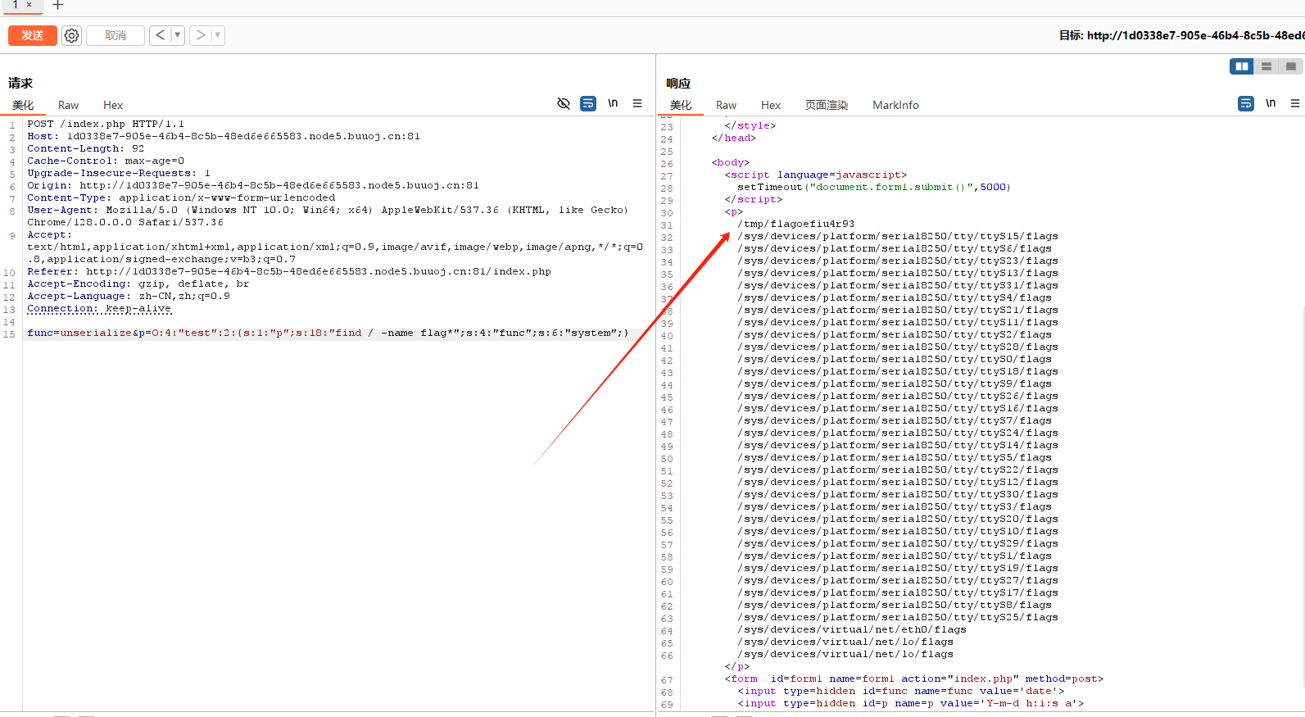Click the Cache-Control: max-age=0 header
The height and width of the screenshot is (717, 1305).
click(106, 161)
